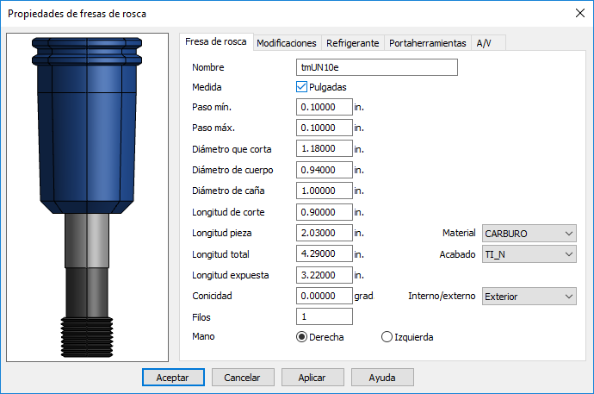Click the thread mill tool preview image
Screen dimensions: 594x394
(x=88, y=197)
